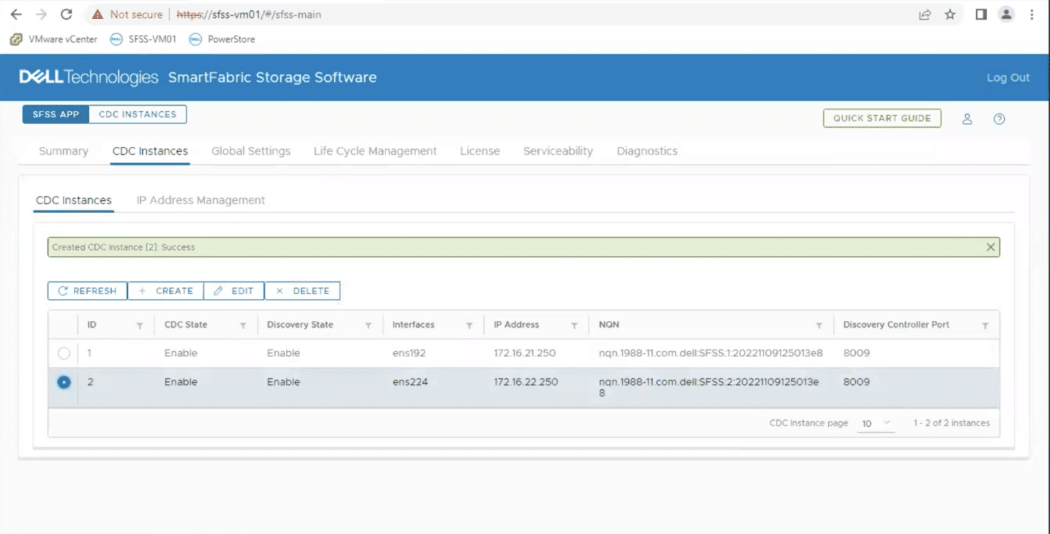Click the 'Created CDC Instance [2]: Success' message

click(x=124, y=247)
